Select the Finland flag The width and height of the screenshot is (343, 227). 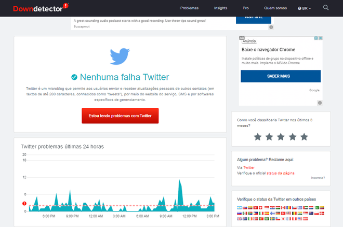272,213
